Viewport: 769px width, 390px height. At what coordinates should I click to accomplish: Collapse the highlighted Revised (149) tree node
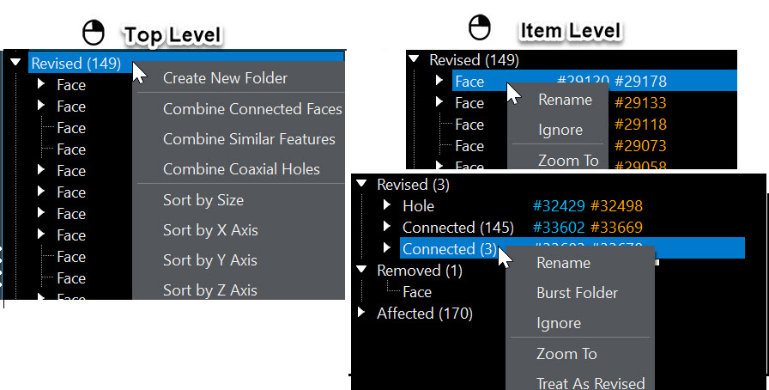tap(15, 63)
